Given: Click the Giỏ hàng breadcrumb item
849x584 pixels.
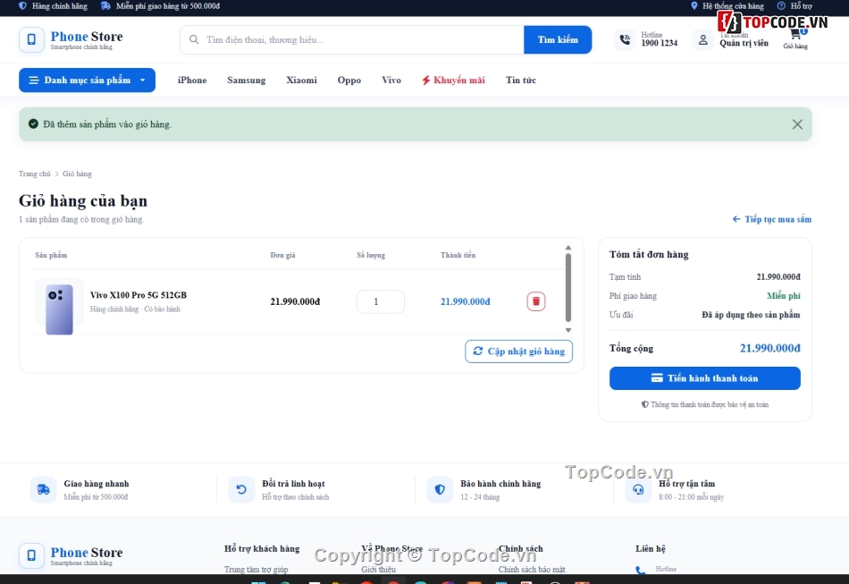Looking at the screenshot, I should tap(77, 174).
